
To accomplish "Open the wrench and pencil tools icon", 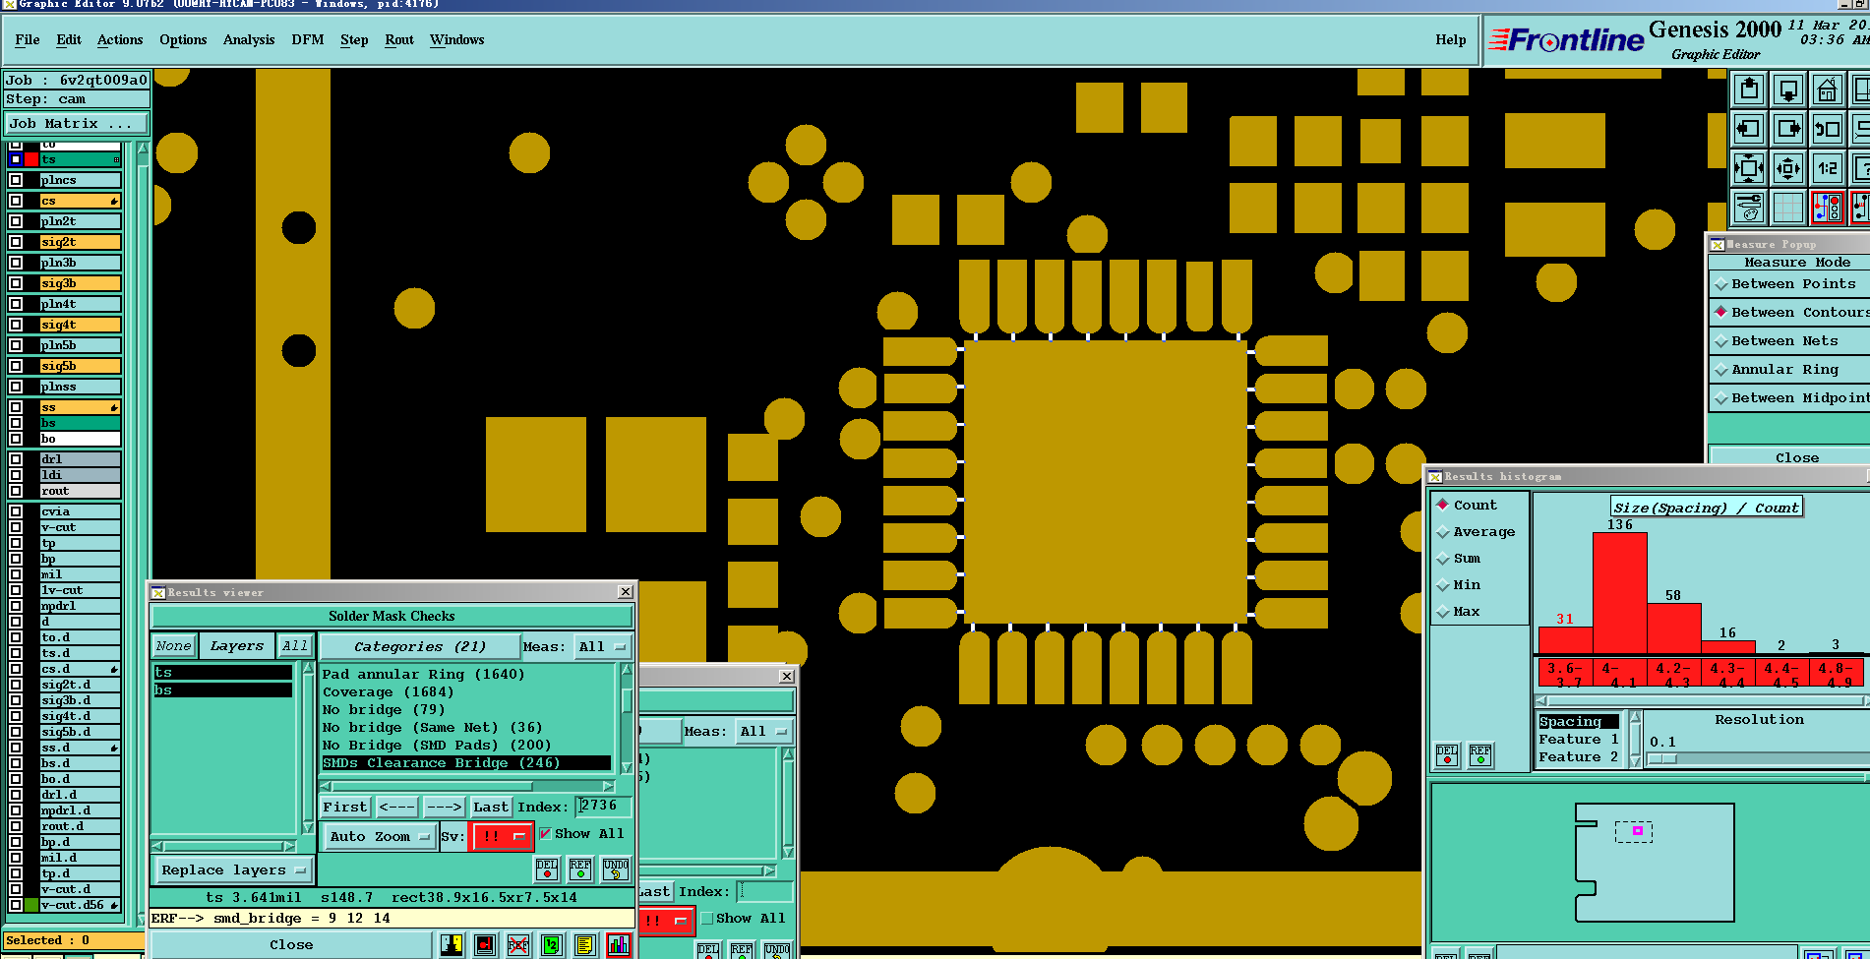I will point(1749,208).
